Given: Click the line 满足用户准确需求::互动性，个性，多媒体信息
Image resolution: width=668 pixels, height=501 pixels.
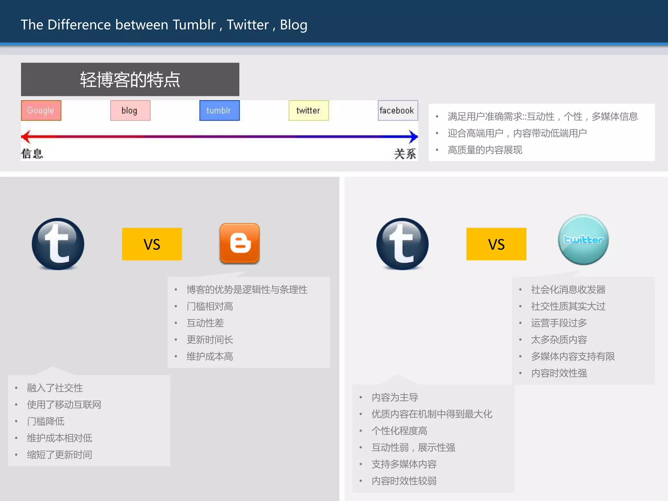Looking at the screenshot, I should click(543, 116).
